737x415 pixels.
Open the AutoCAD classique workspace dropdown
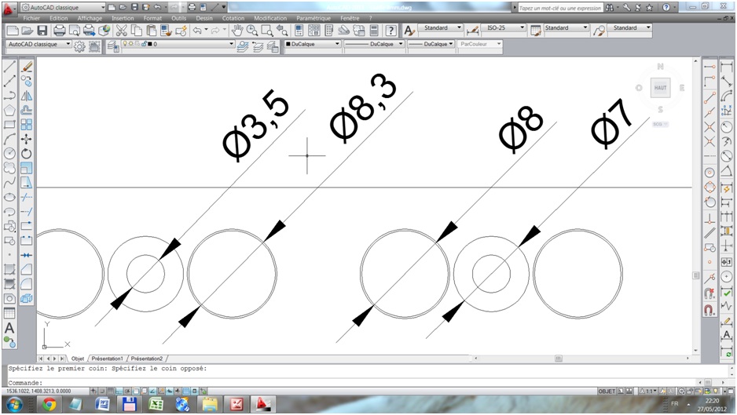pyautogui.click(x=38, y=44)
